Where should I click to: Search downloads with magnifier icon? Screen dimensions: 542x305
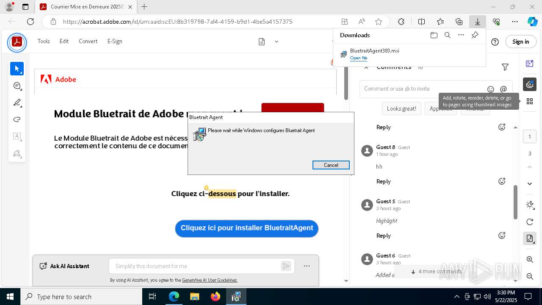pyautogui.click(x=447, y=35)
